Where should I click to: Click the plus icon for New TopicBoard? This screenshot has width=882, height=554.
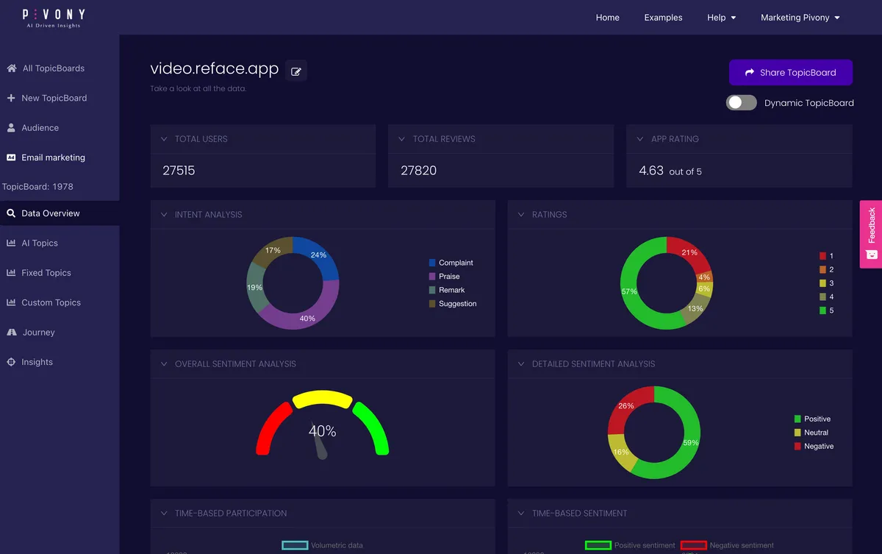(x=11, y=98)
